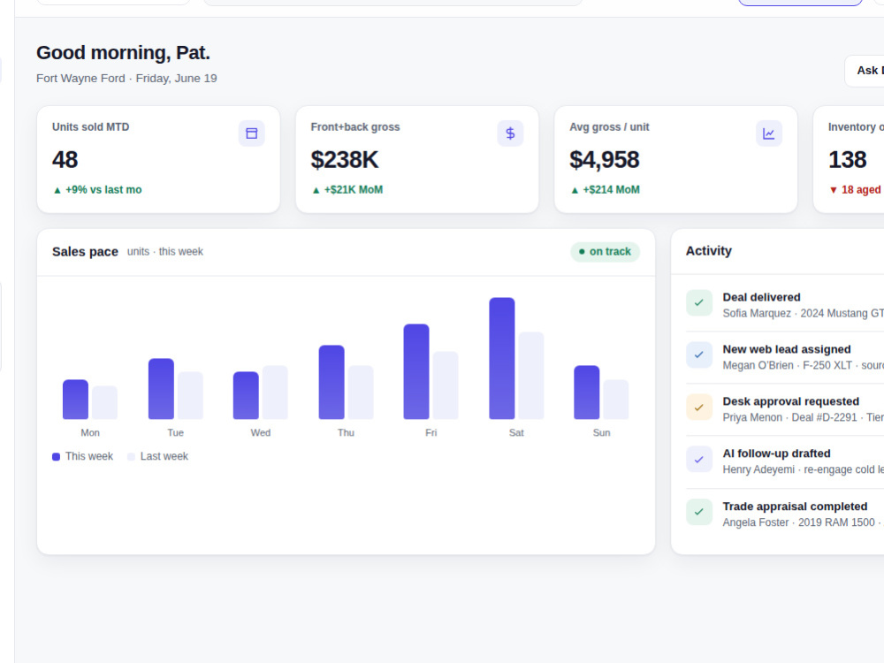Click the check icon for AI follow-up drafted
The height and width of the screenshot is (663, 884).
coord(699,460)
